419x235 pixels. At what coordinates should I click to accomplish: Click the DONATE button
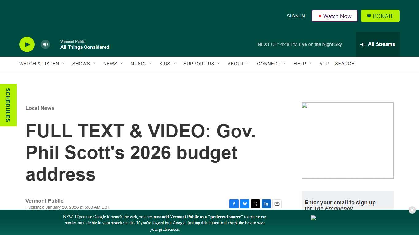380,16
